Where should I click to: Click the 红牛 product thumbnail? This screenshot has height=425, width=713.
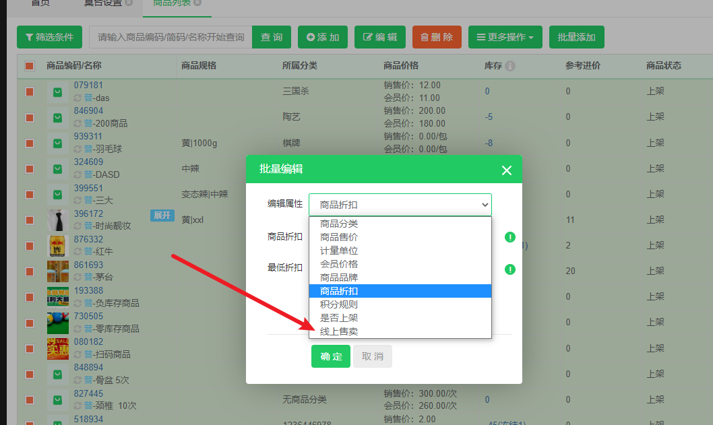tap(57, 246)
